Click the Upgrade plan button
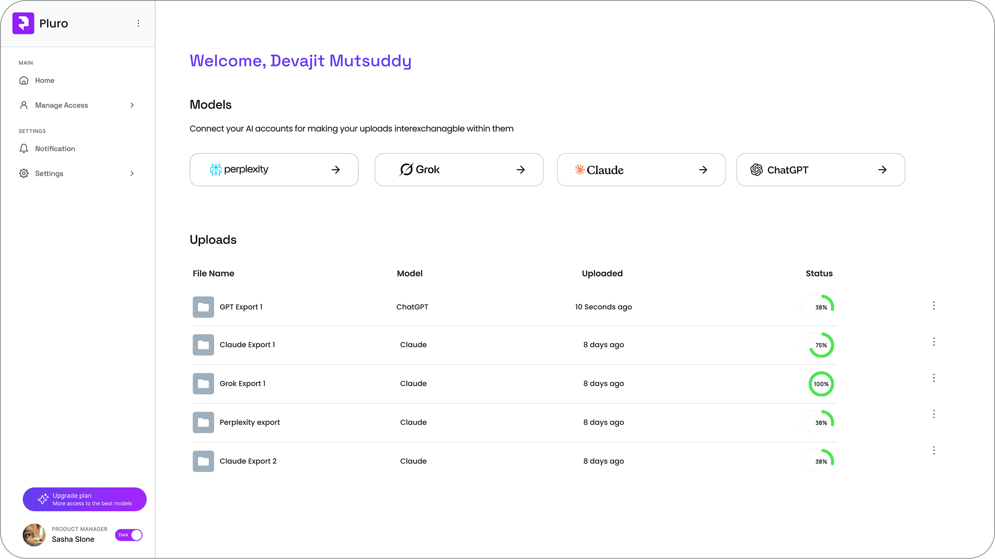Screen dimensions: 995x559 click(84, 499)
